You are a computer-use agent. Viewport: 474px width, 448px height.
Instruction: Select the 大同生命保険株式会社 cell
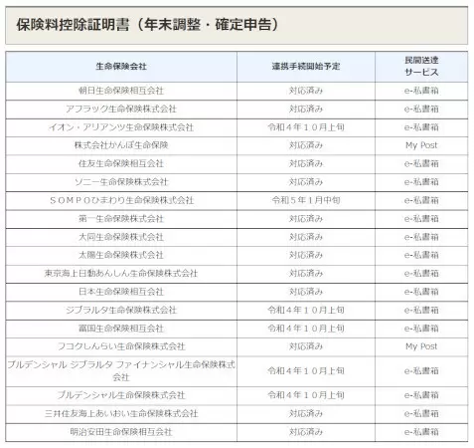[121, 237]
